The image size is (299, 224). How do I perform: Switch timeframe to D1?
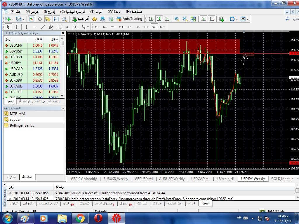(x=146, y=27)
